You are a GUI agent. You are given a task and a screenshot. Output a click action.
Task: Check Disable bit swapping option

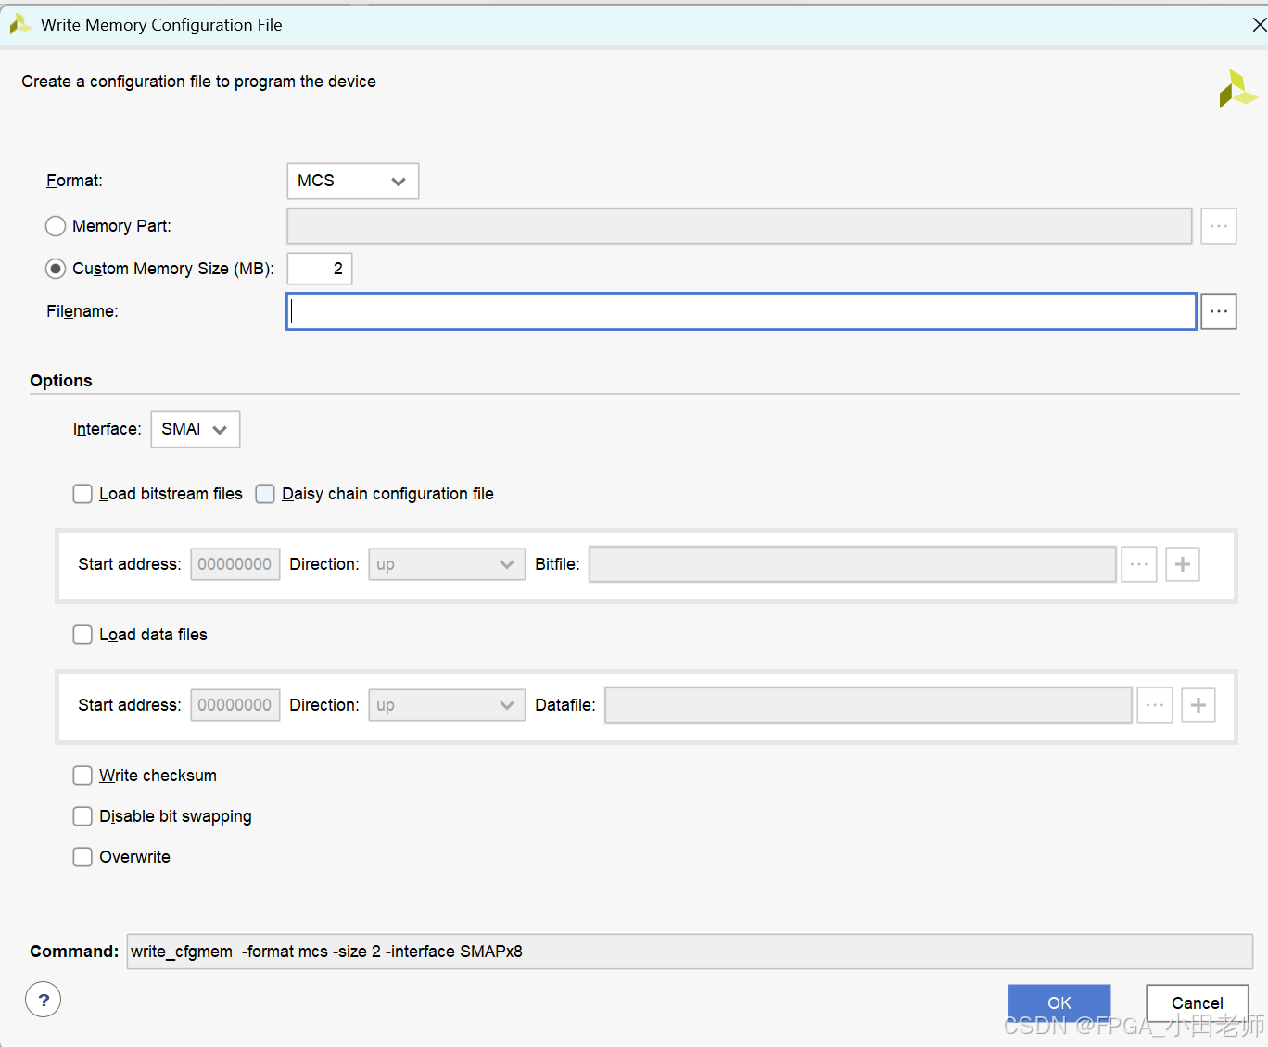82,816
